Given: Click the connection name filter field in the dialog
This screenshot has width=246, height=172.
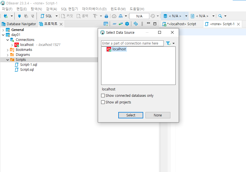Looking at the screenshot, I should pos(132,43).
